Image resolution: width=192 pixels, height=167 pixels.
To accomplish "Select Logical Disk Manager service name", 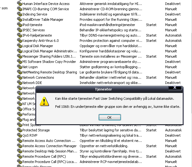I will (38, 46).
